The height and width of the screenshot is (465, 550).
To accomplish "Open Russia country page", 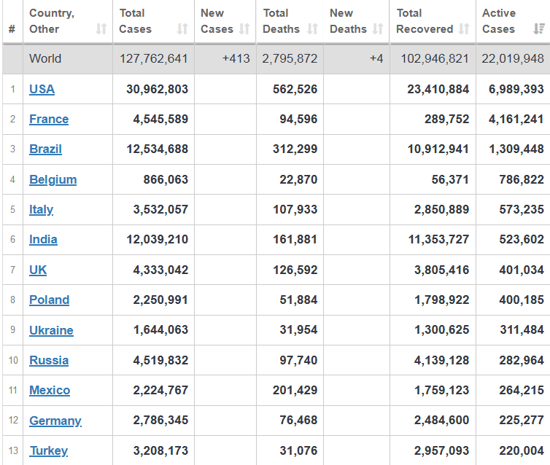I will 49,360.
